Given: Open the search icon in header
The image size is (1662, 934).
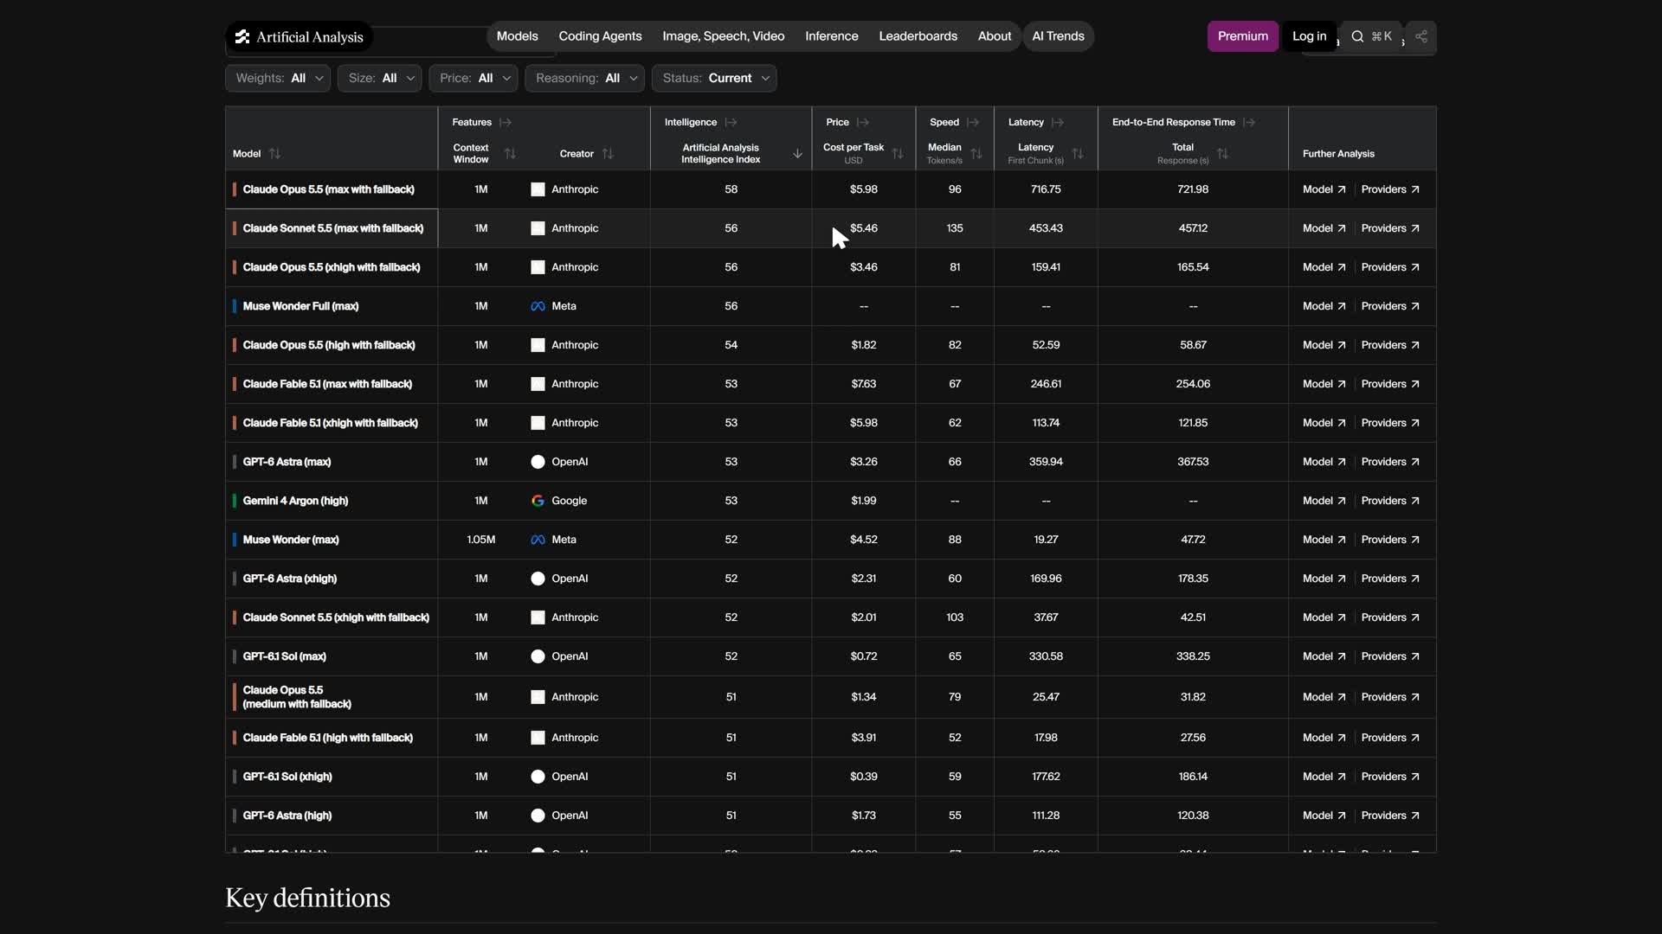Looking at the screenshot, I should pos(1357,36).
